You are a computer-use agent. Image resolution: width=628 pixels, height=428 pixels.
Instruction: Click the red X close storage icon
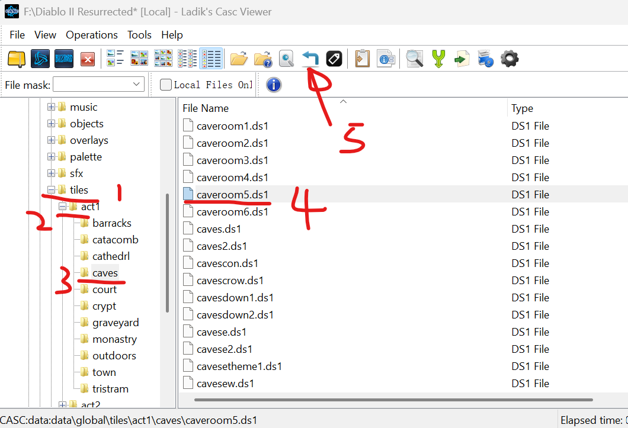87,60
